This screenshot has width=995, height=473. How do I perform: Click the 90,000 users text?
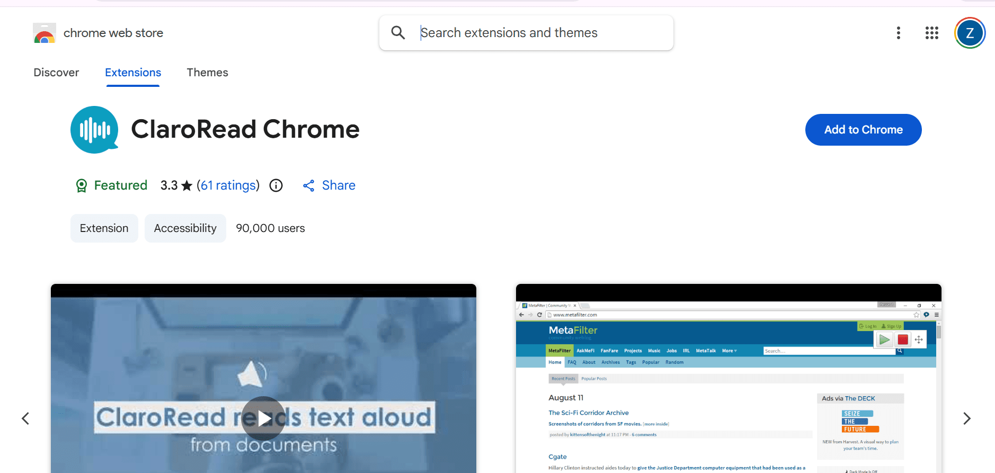270,228
